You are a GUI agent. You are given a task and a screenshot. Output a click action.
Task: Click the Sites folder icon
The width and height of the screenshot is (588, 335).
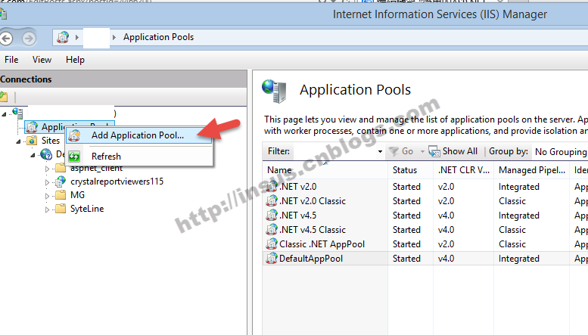coord(32,141)
